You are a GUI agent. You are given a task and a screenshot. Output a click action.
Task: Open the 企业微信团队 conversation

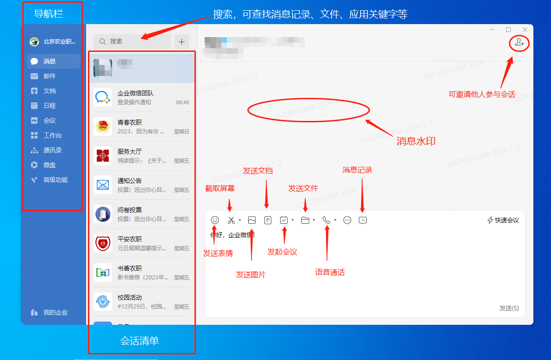(x=141, y=97)
